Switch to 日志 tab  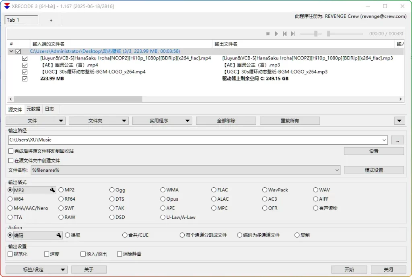(49, 109)
